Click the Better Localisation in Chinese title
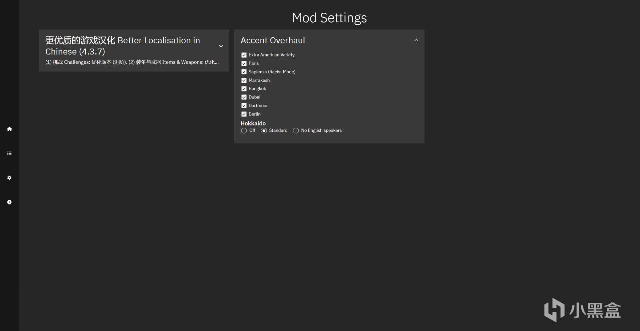The width and height of the screenshot is (640, 331). coord(122,46)
